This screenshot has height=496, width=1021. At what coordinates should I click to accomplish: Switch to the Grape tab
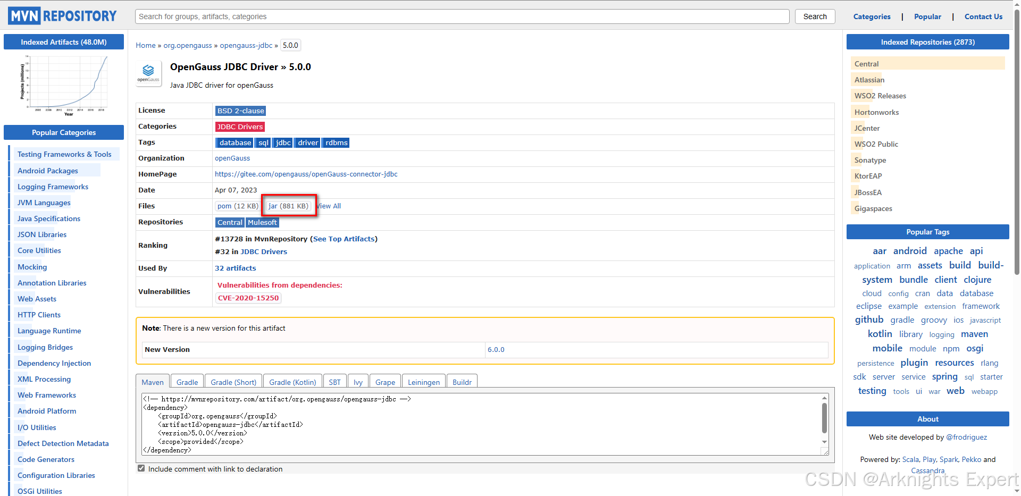[x=385, y=382]
